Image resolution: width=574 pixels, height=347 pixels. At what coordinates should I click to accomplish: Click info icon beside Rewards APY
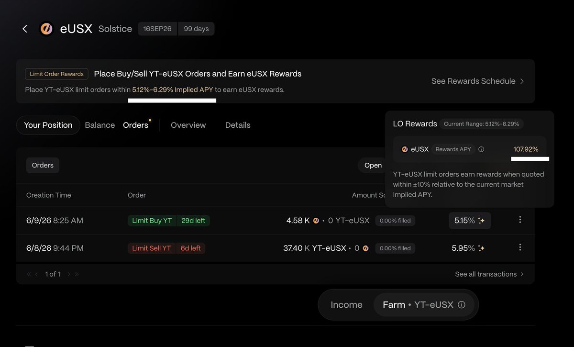click(481, 149)
